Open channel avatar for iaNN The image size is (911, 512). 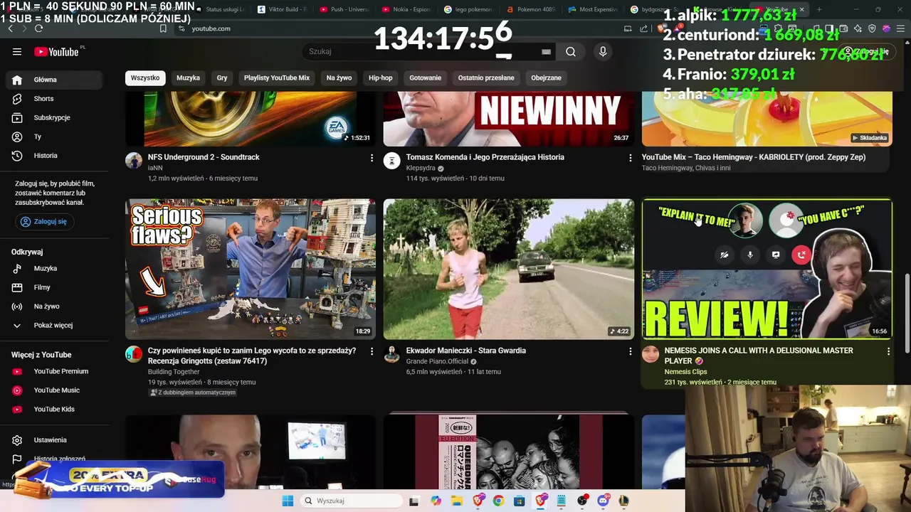(134, 160)
